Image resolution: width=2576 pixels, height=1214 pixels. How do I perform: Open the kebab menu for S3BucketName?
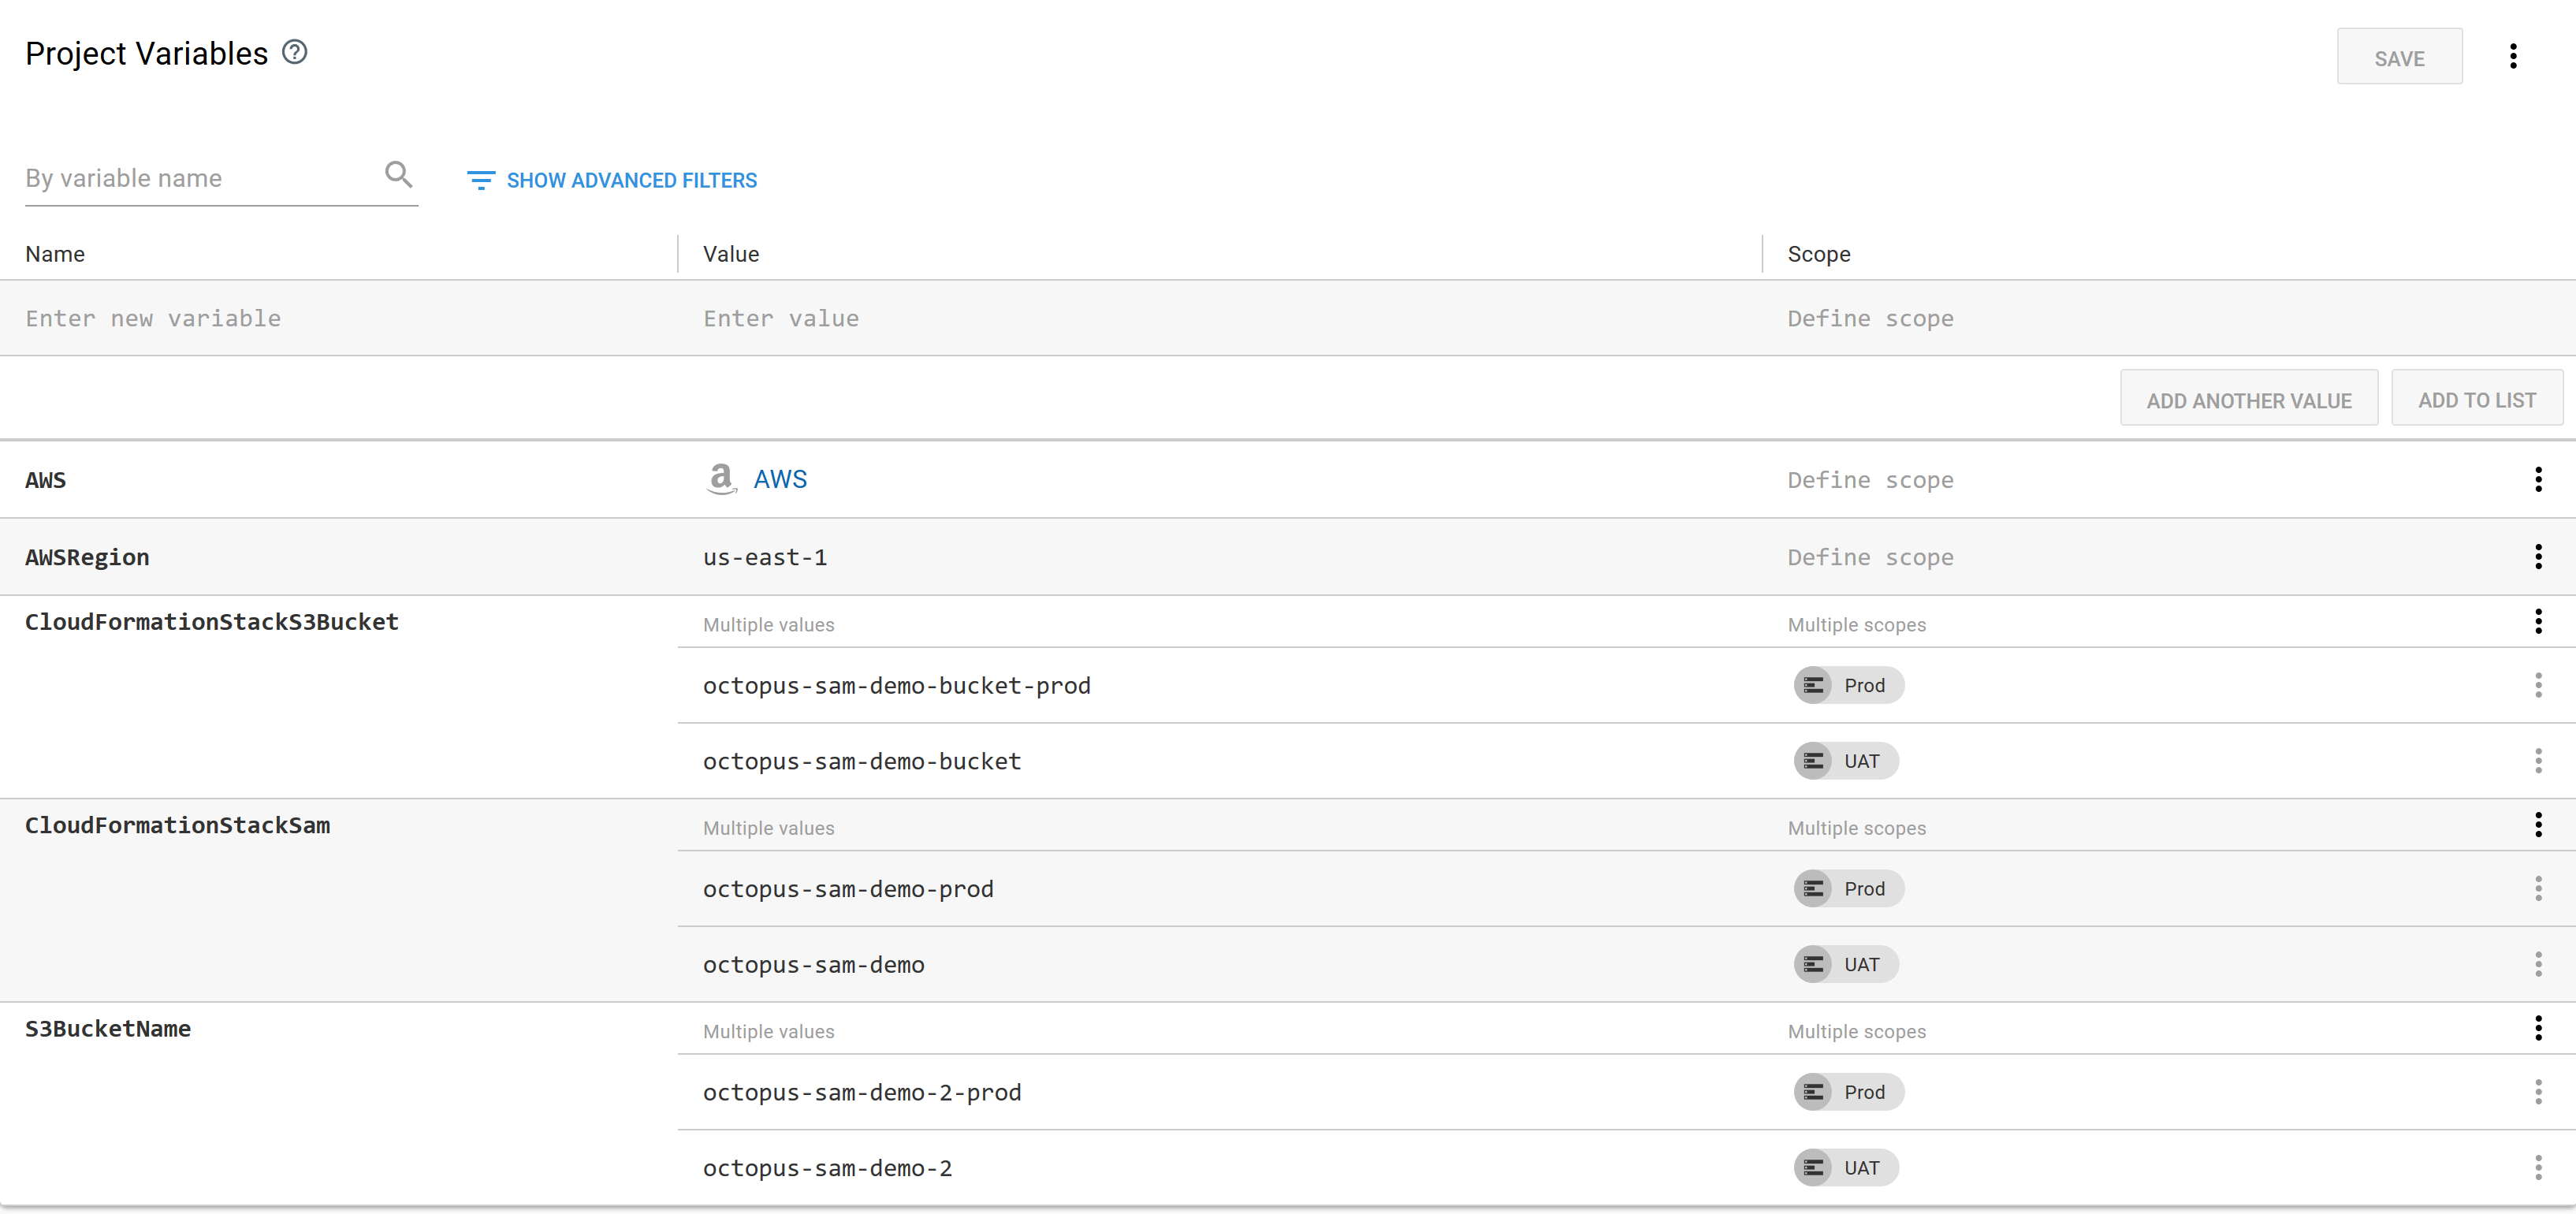click(2537, 1029)
